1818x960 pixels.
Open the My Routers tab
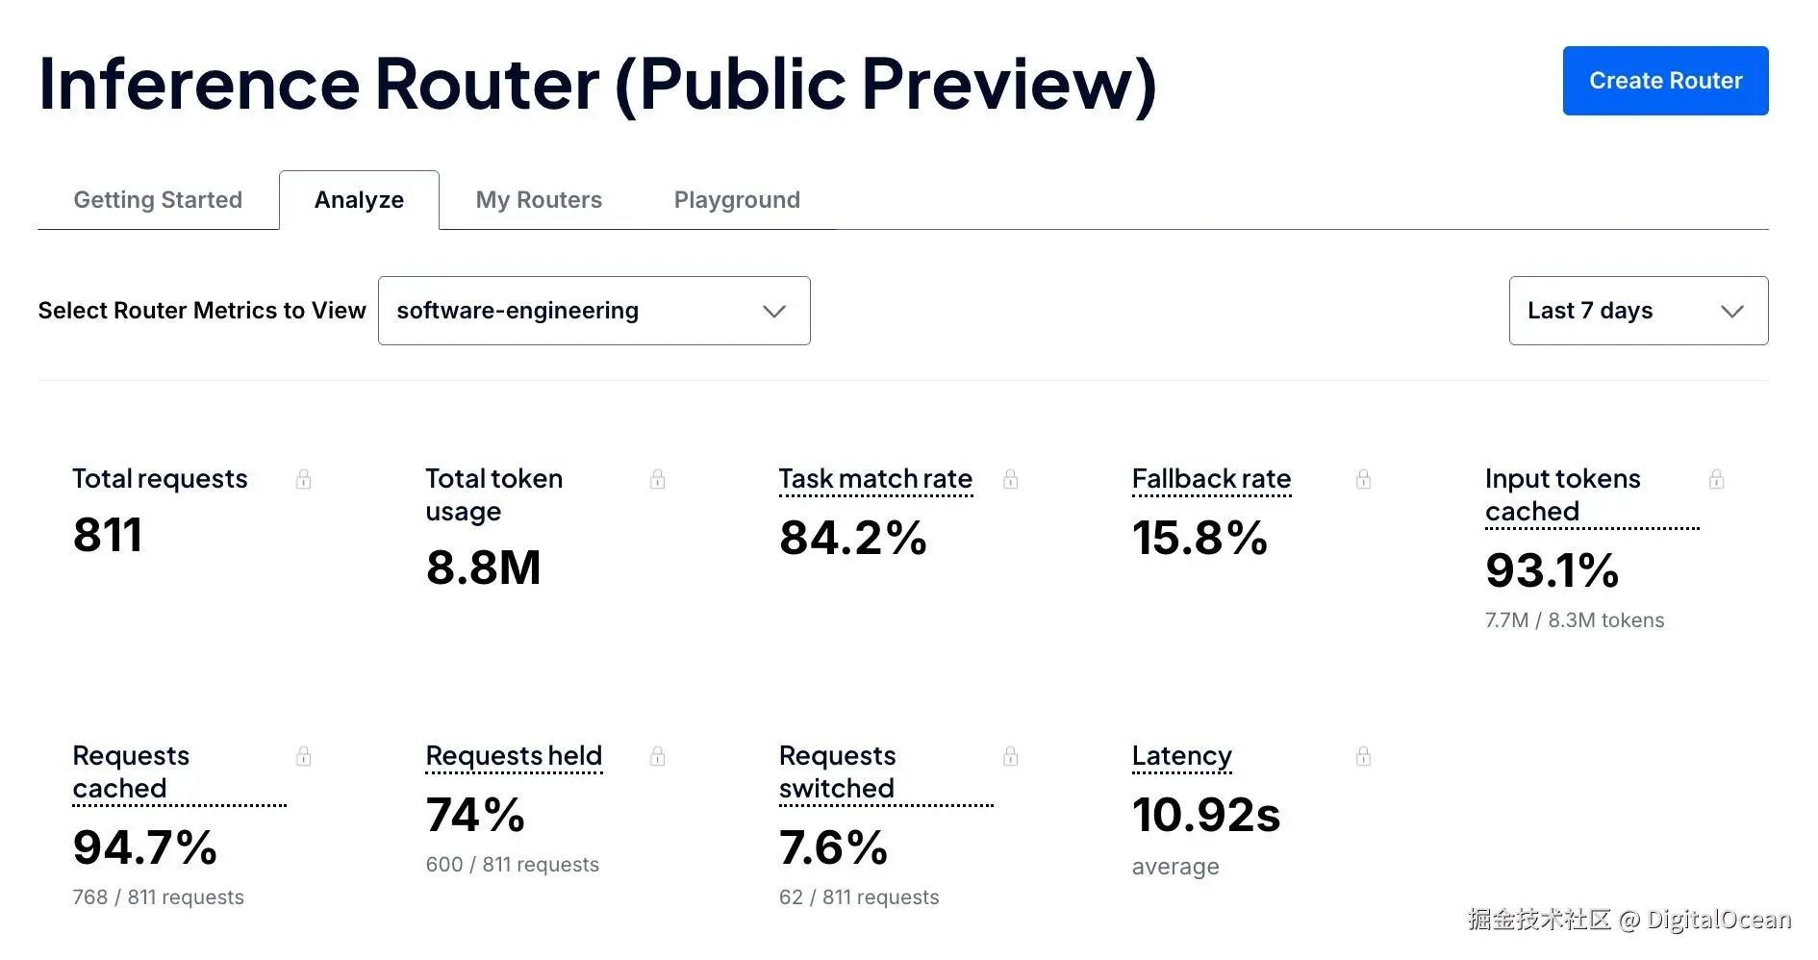click(539, 200)
